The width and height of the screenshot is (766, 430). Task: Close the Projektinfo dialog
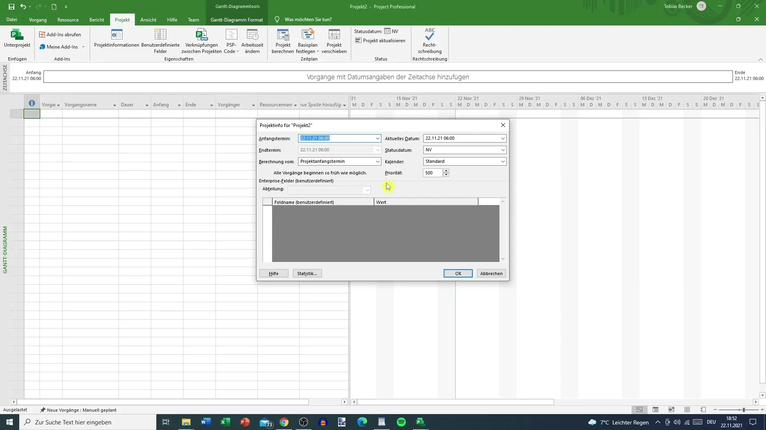pyautogui.click(x=503, y=125)
